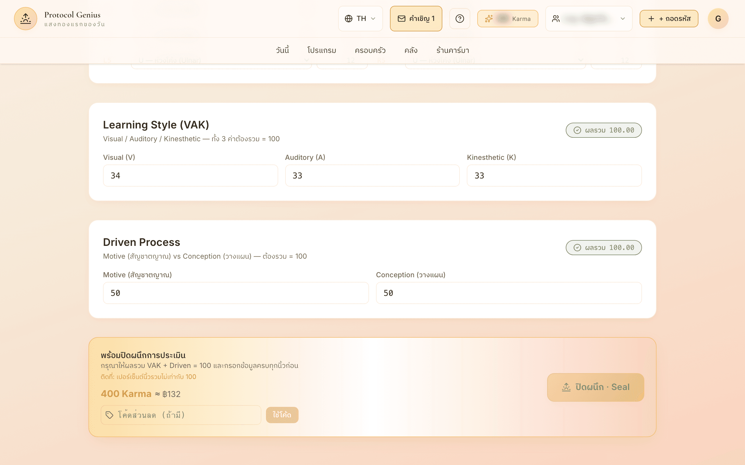Image resolution: width=745 pixels, height=465 pixels.
Task: Click the people icon in profile selector
Action: click(x=556, y=19)
